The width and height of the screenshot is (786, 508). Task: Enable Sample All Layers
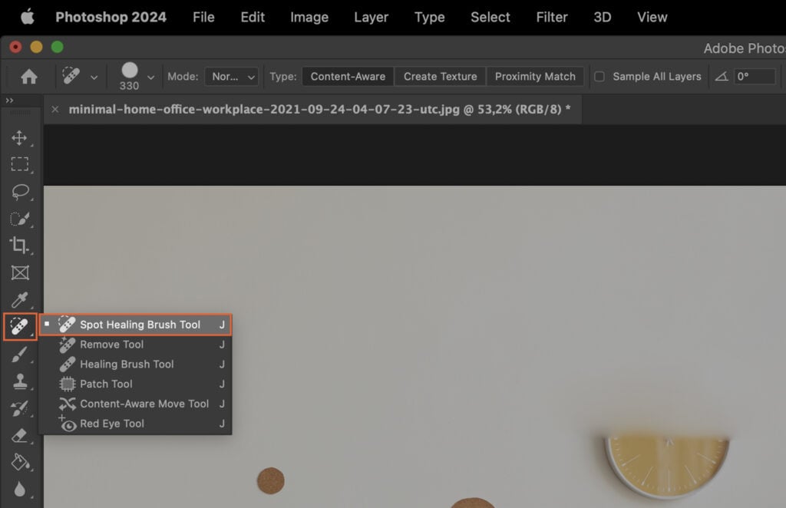click(600, 76)
